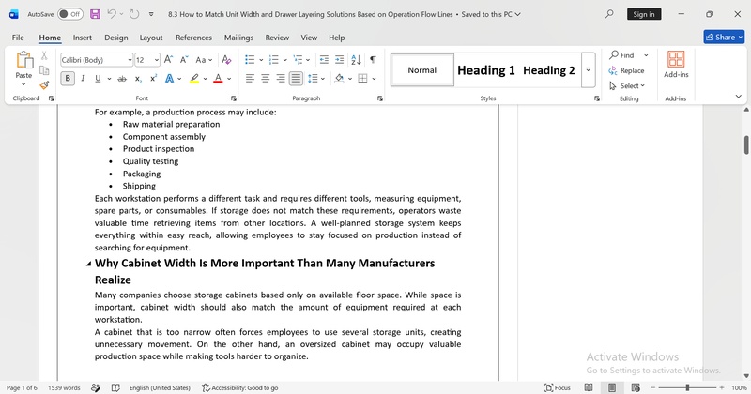Undo the last action
This screenshot has width=751, height=394.
coord(112,14)
